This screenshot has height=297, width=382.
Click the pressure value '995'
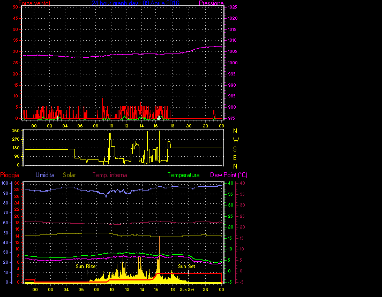coord(231,74)
